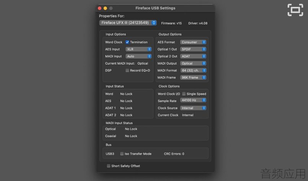Open the Fireface UFX III device dropdown
The width and height of the screenshot is (308, 181).
[x=128, y=23]
